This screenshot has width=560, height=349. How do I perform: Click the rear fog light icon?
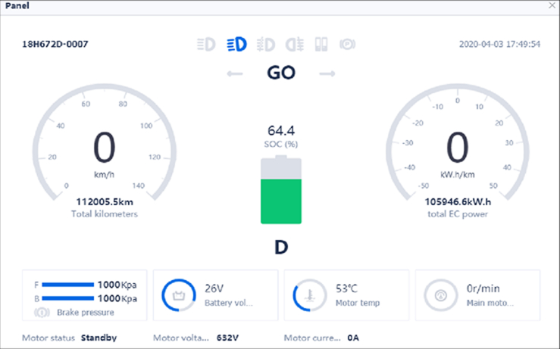294,44
